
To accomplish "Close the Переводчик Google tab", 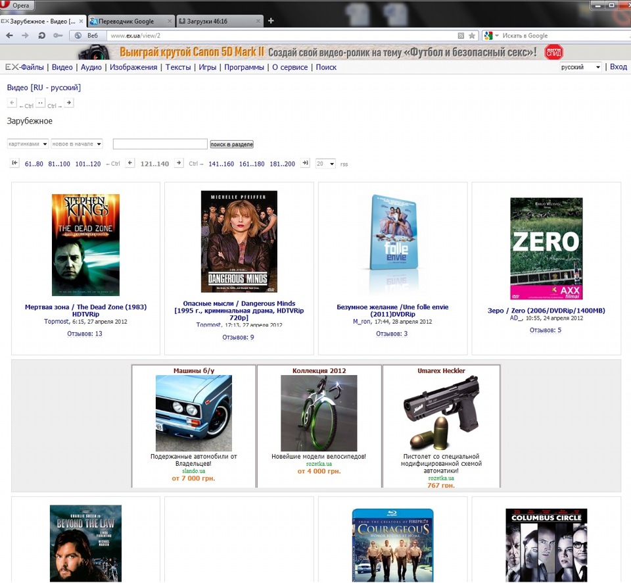I will click(170, 21).
